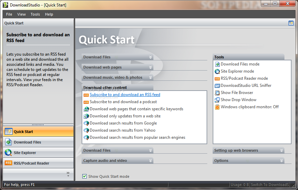Click the Download Files green arrow sidebar icon

click(x=8, y=142)
